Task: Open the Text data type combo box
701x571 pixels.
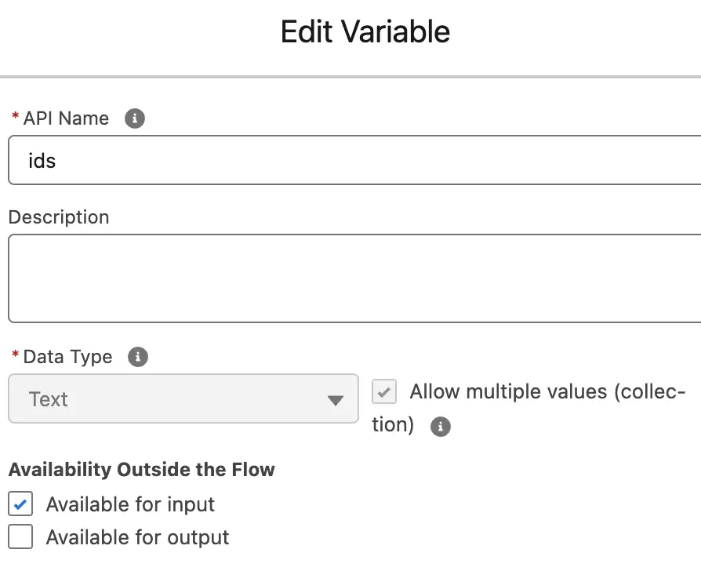Action: [183, 399]
